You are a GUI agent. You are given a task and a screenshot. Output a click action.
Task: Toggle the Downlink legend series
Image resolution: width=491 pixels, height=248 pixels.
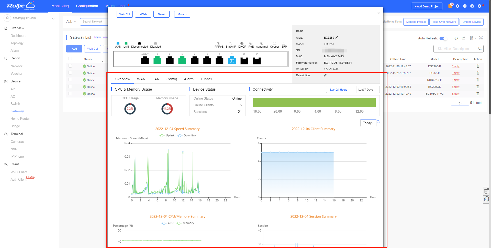pyautogui.click(x=187, y=136)
